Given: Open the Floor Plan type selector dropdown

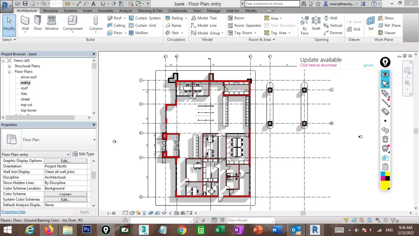Looking at the screenshot, I should tap(94, 140).
